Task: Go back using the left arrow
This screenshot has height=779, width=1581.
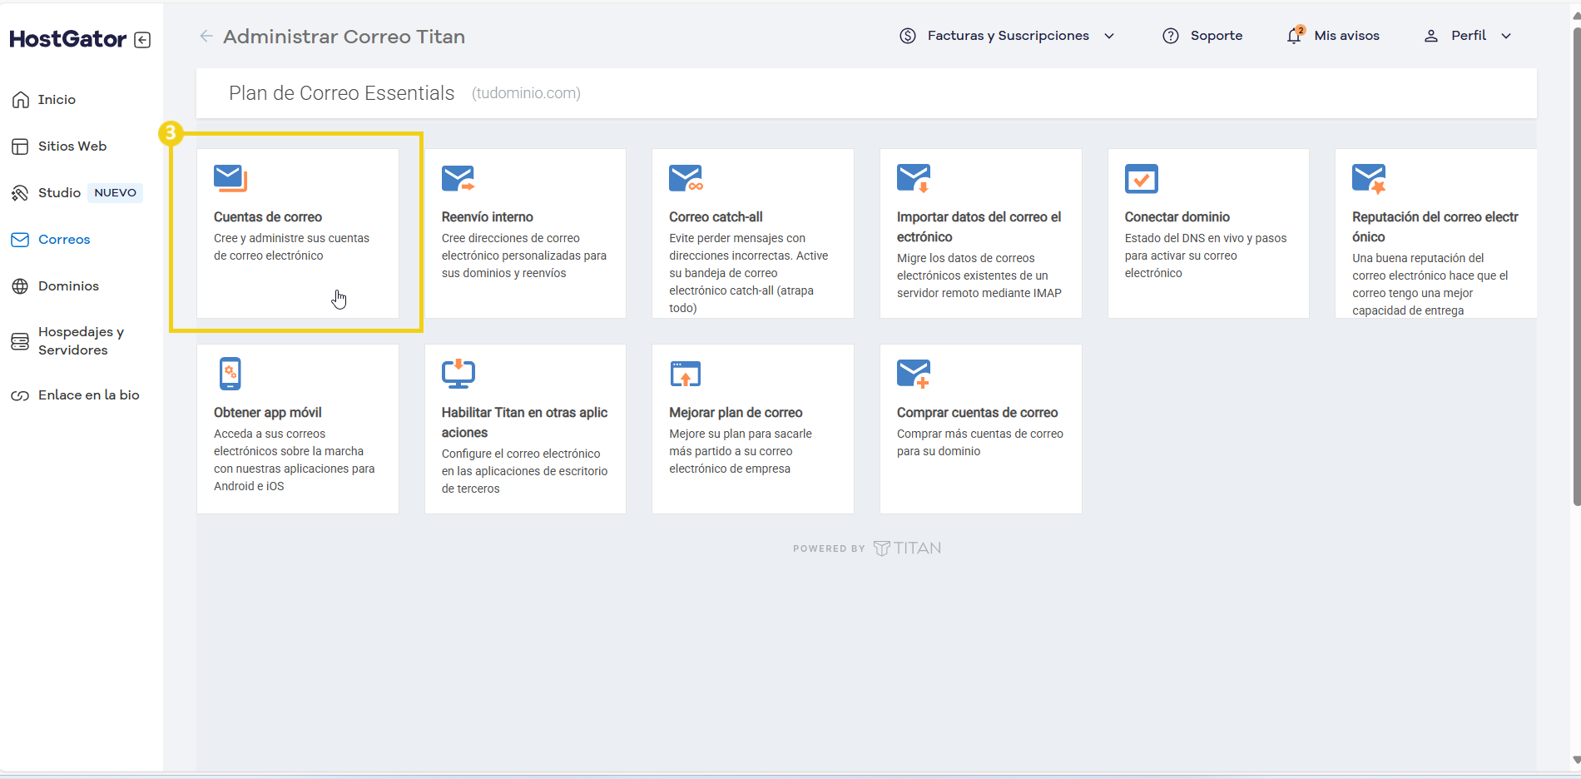Action: (x=206, y=36)
